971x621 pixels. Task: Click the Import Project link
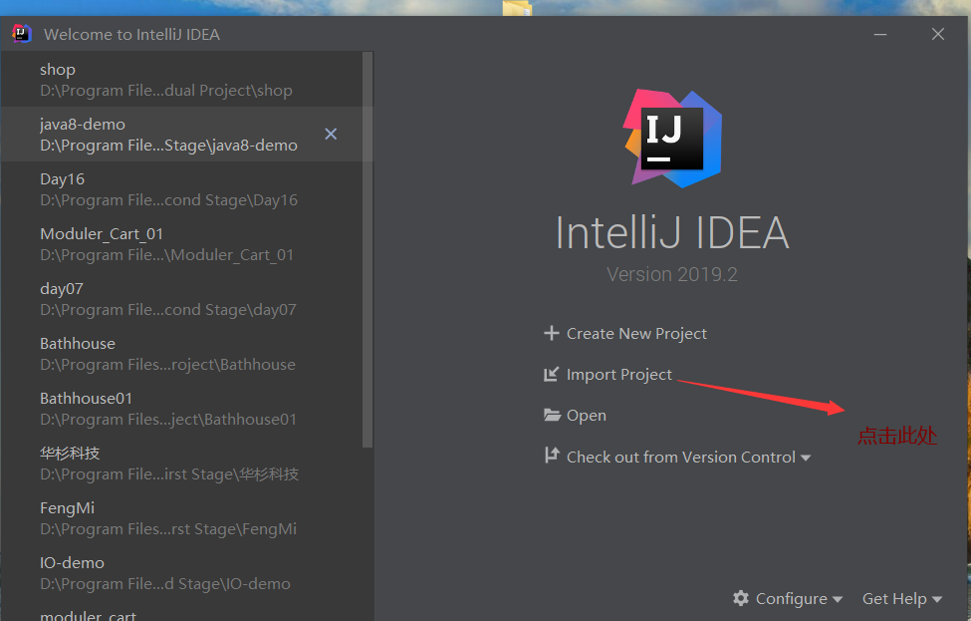click(x=619, y=374)
